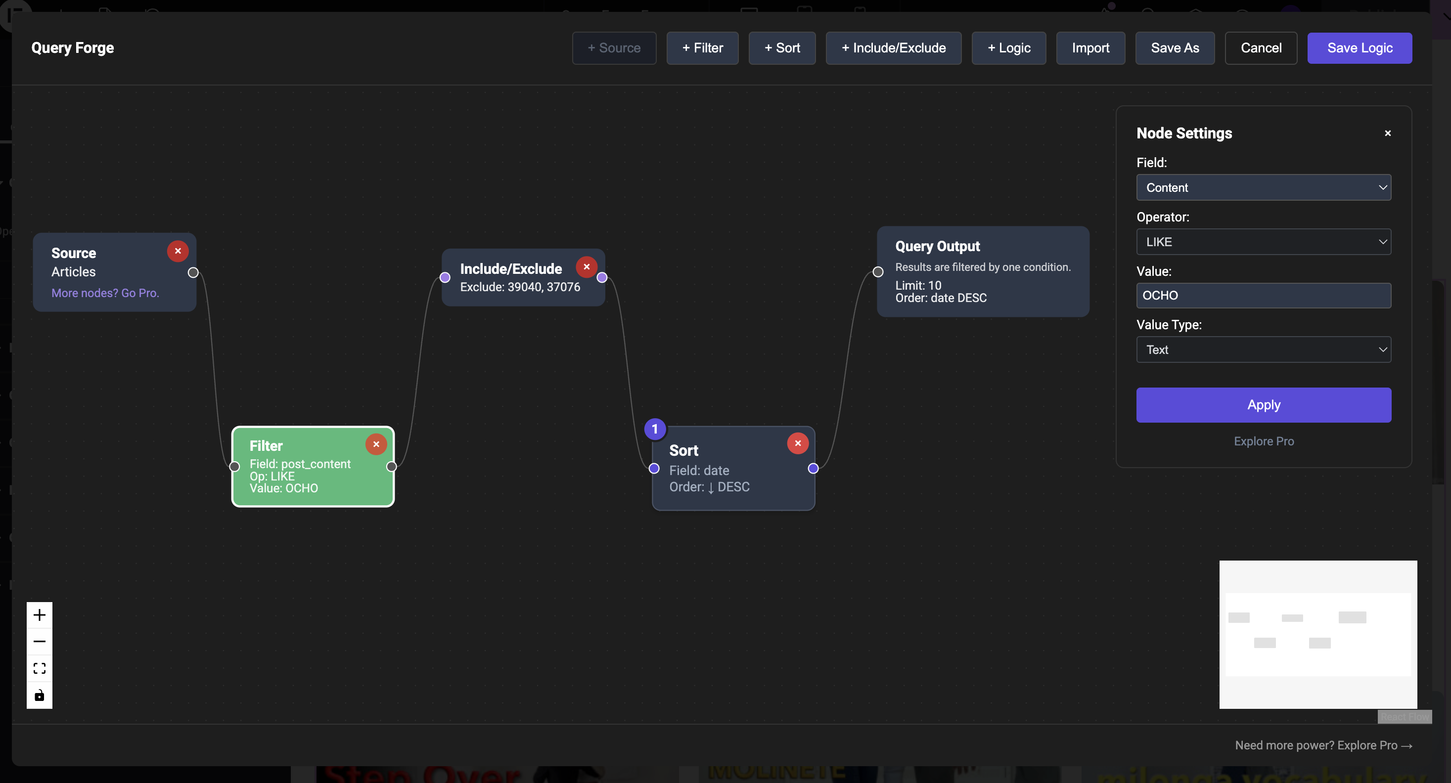The width and height of the screenshot is (1451, 783).
Task: Open the Field dropdown showing Content
Action: click(1264, 187)
